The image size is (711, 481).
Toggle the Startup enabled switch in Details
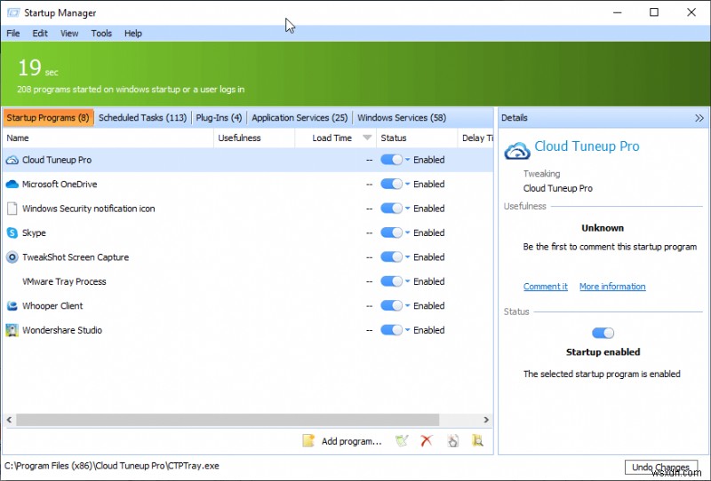tap(603, 334)
